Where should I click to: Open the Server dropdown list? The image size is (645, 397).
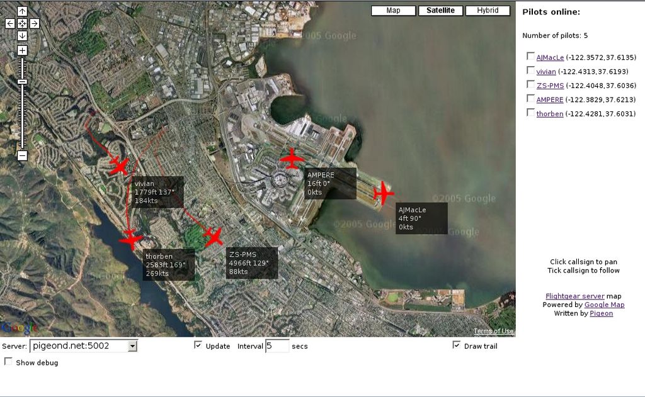[132, 346]
